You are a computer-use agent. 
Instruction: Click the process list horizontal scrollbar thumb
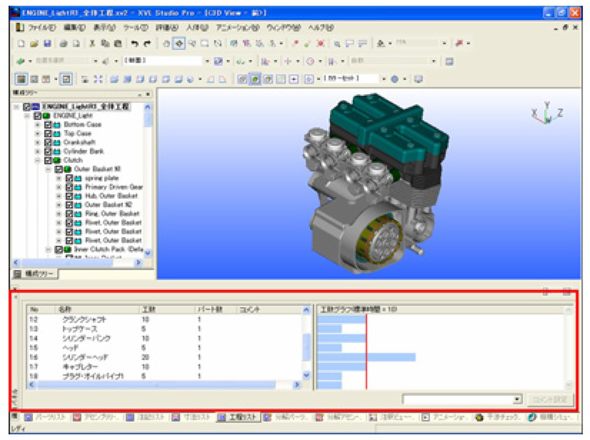point(156,385)
